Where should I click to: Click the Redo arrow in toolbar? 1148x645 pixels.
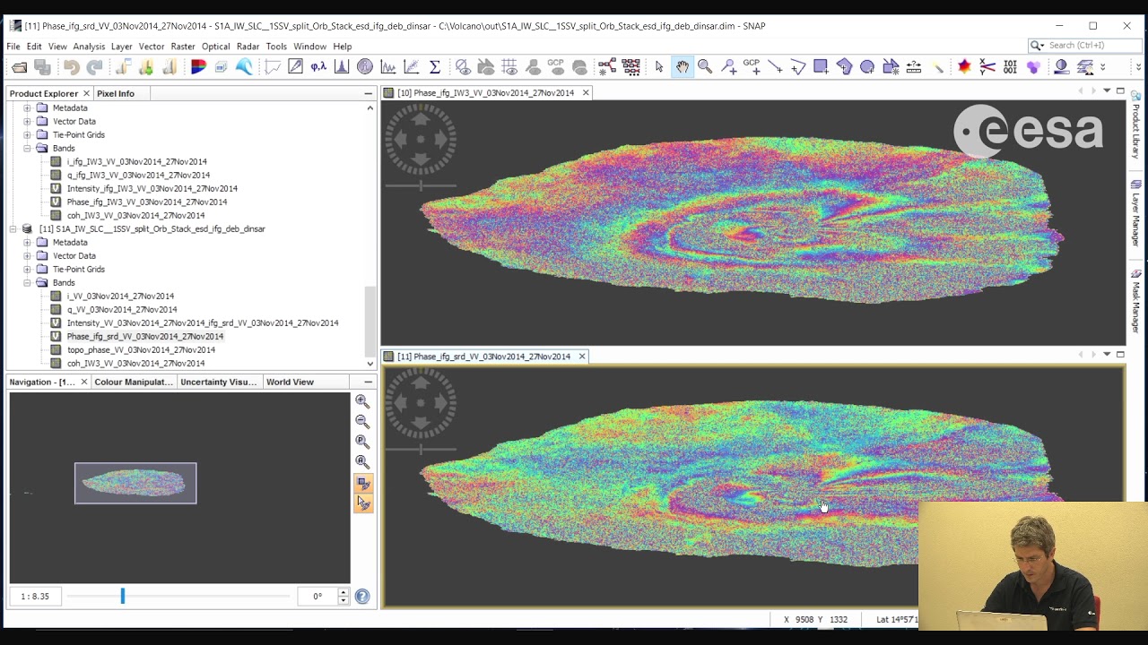pyautogui.click(x=94, y=67)
